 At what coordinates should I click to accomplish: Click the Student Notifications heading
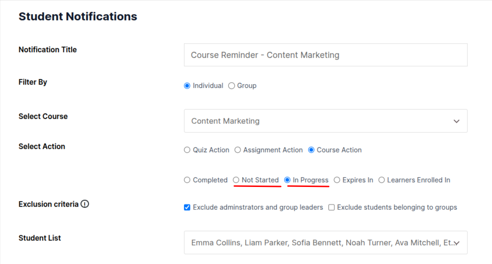(x=78, y=16)
